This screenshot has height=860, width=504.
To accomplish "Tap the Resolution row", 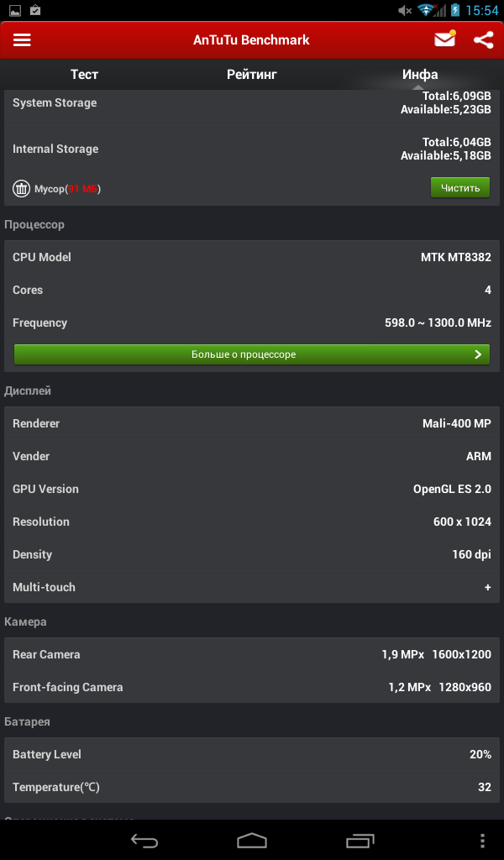I will pyautogui.click(x=252, y=522).
